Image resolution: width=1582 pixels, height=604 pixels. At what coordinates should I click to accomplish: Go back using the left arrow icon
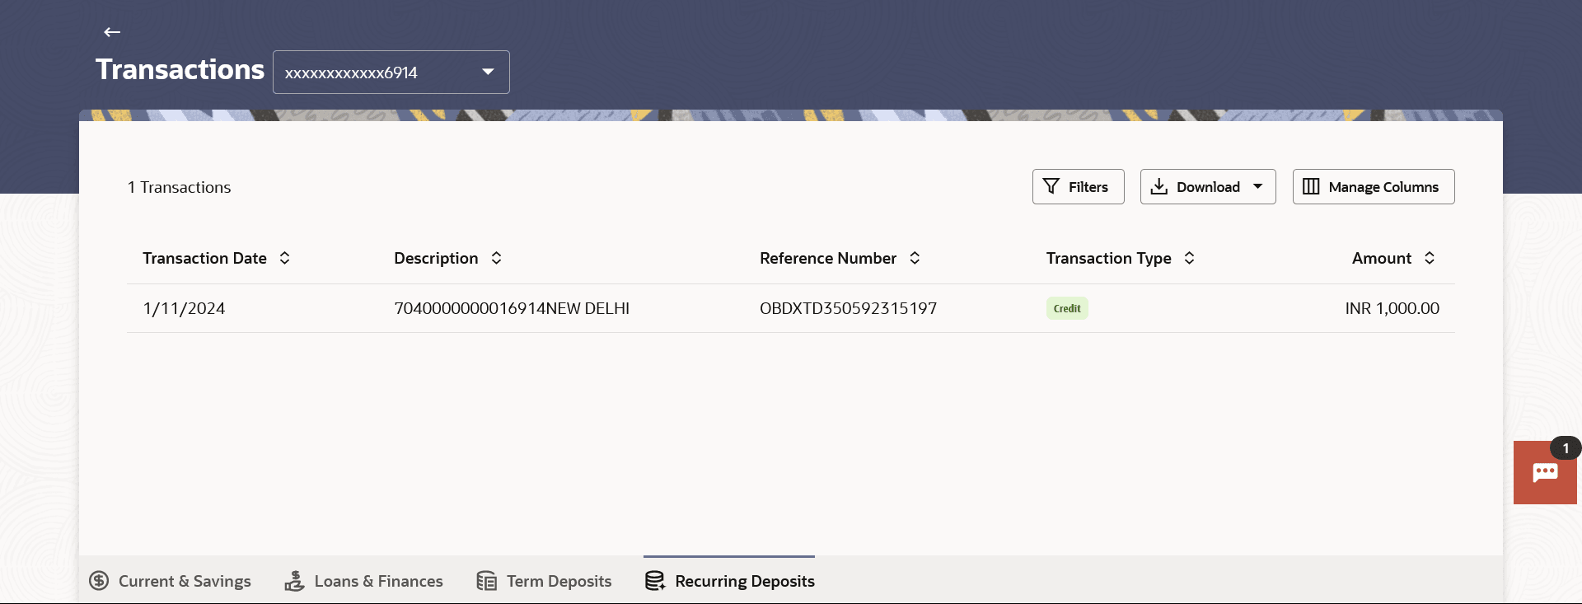point(112,32)
